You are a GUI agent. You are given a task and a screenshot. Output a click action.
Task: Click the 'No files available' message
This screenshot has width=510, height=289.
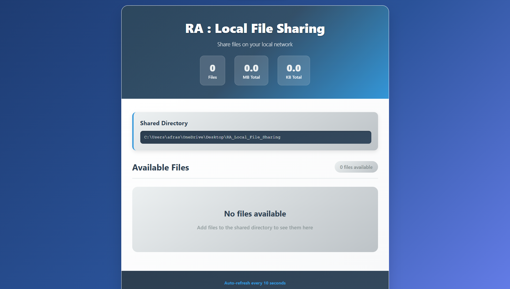point(255,214)
